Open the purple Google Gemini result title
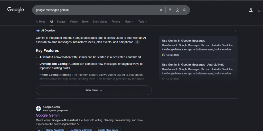 coord(48,115)
